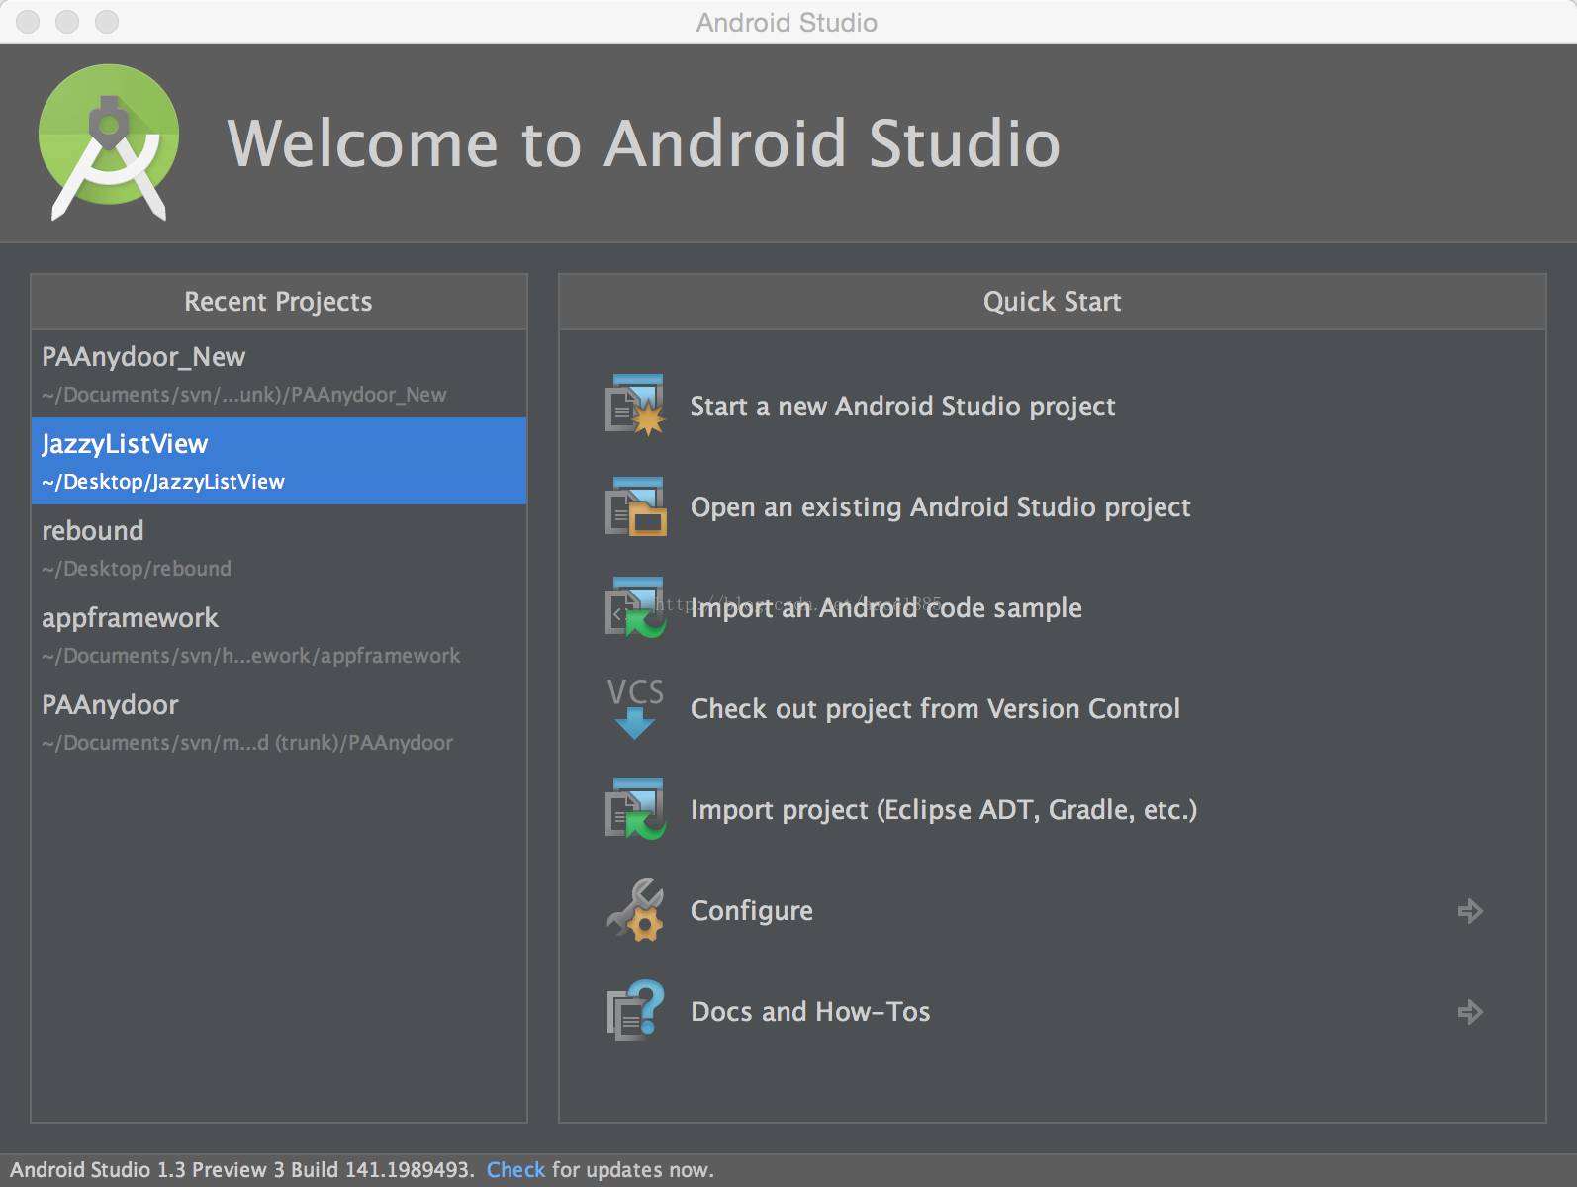
Task: Open the PAAnydoor trunk project
Action: click(x=279, y=722)
